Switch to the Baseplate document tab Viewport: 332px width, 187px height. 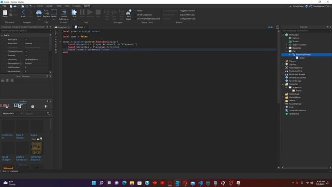62,28
